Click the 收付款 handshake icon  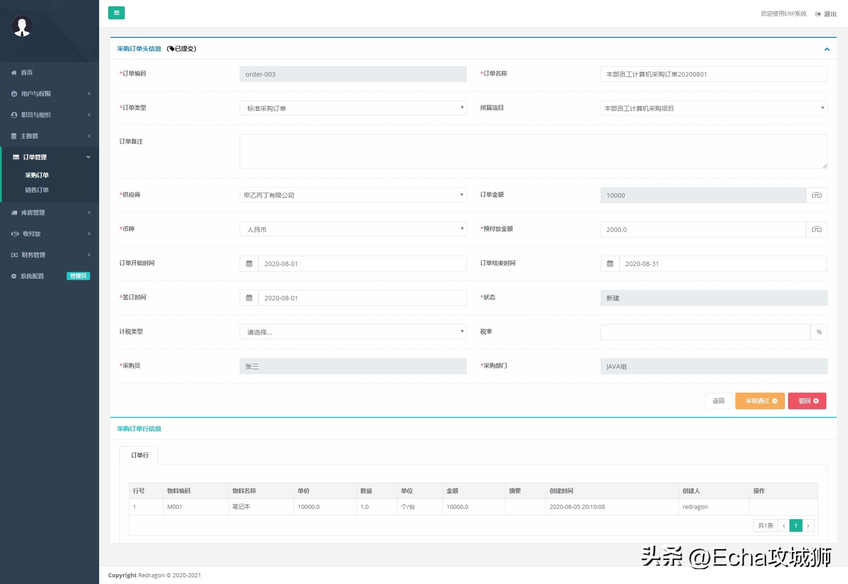[15, 234]
